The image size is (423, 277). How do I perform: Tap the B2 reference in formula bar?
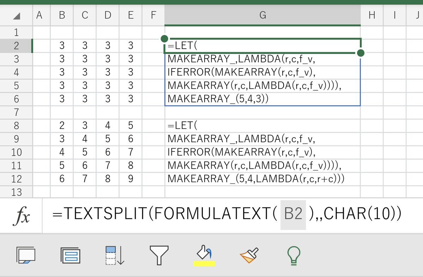[x=293, y=215]
